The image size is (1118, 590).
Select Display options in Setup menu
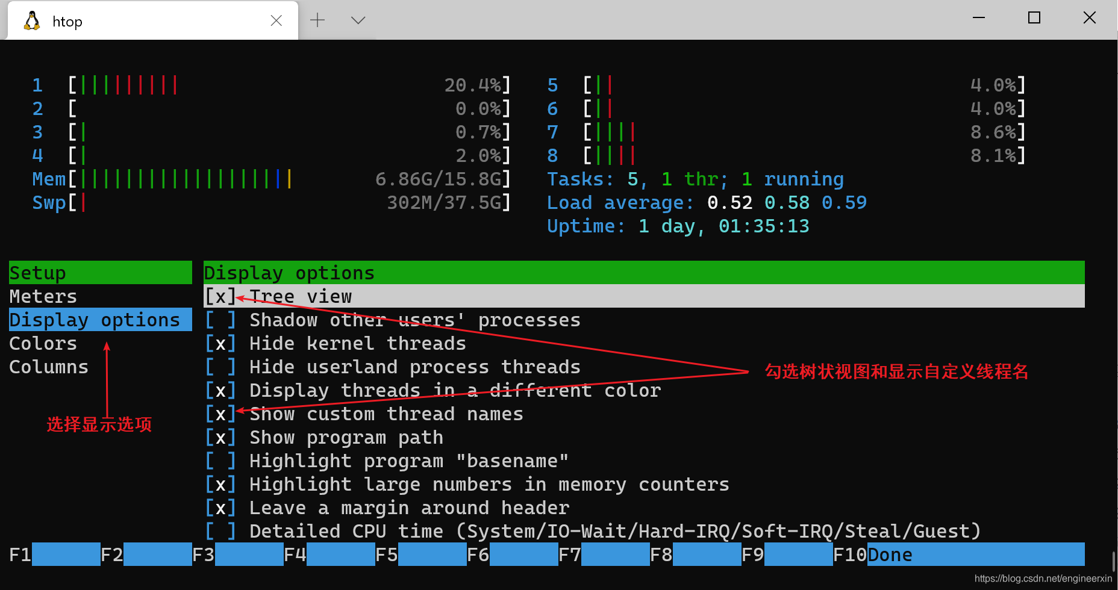click(x=101, y=320)
